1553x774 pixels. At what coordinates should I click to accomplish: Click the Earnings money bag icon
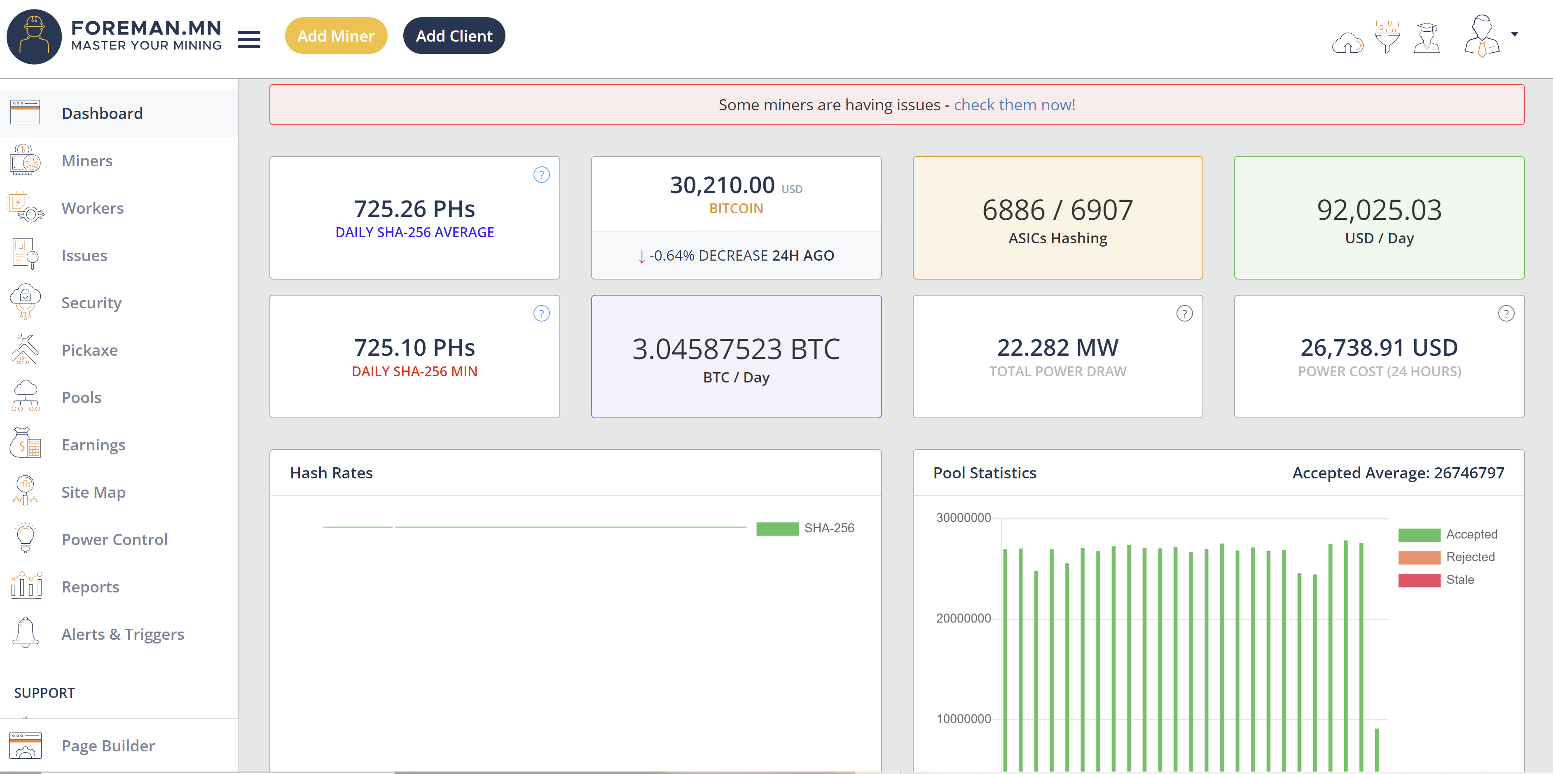(25, 444)
